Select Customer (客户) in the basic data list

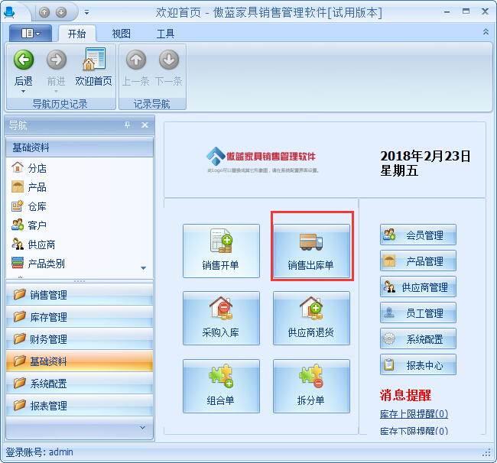pos(37,225)
